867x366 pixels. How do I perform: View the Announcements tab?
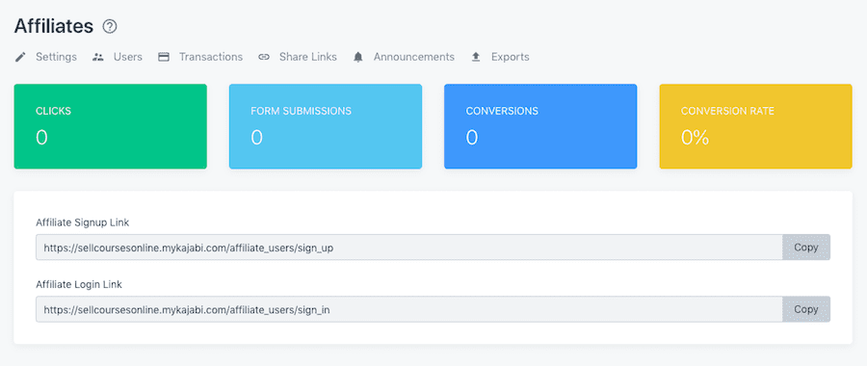(x=414, y=57)
